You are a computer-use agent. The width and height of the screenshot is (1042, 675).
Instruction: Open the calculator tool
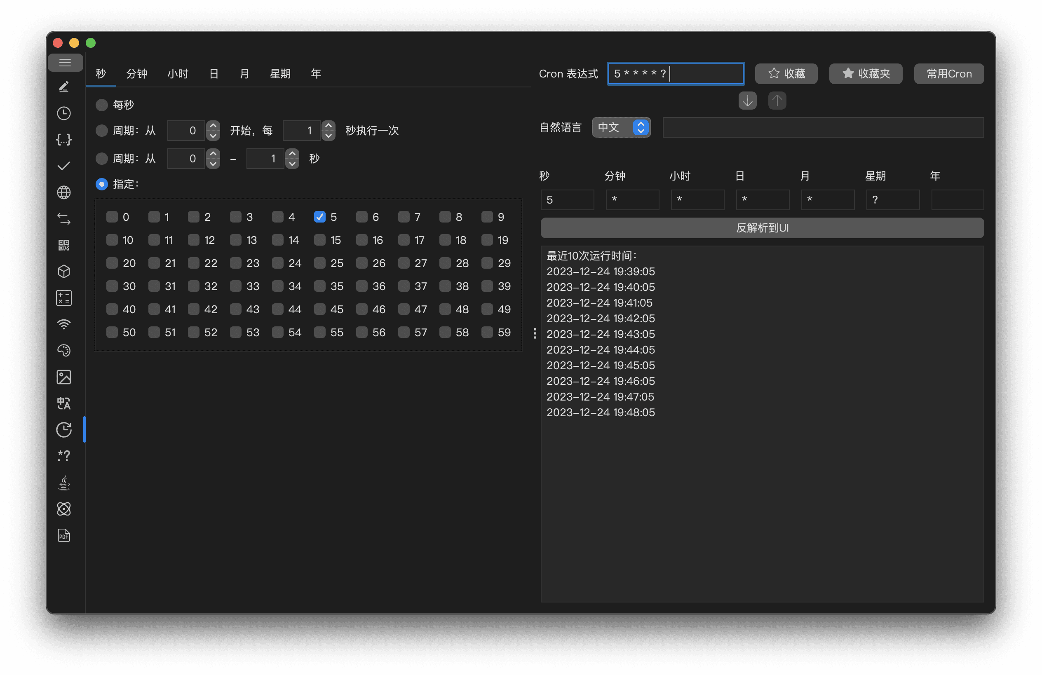[64, 298]
